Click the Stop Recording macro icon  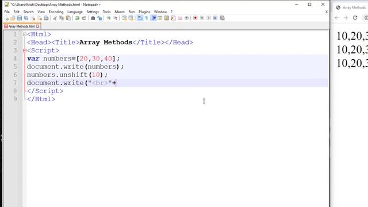[202, 18]
